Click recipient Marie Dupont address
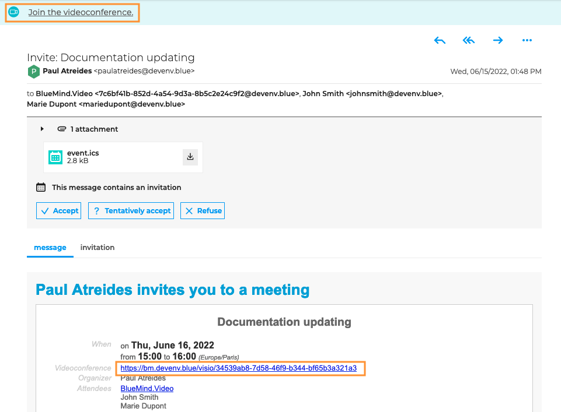The image size is (561, 412). click(106, 104)
